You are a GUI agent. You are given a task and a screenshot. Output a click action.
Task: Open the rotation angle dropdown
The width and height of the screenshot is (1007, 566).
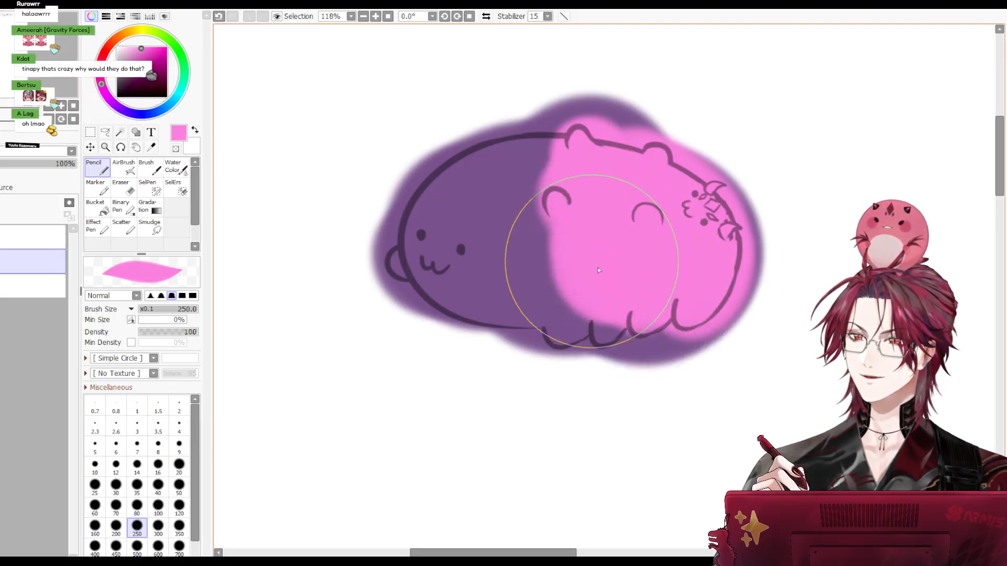click(432, 16)
